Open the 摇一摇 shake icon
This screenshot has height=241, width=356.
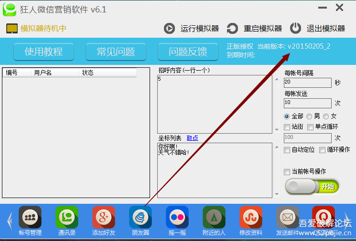tap(177, 218)
